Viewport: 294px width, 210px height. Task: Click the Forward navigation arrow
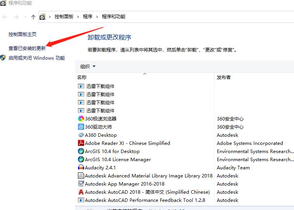pos(16,17)
